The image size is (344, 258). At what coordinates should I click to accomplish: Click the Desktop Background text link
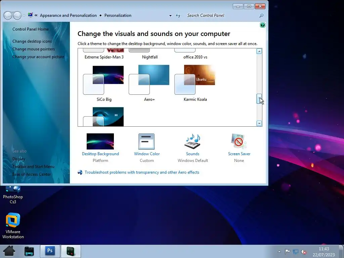point(100,154)
